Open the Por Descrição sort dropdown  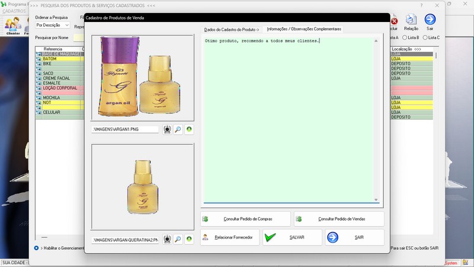[52, 25]
